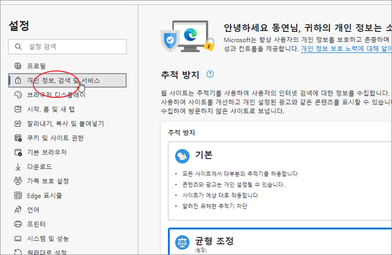This screenshot has width=392, height=255.
Task: Click the printer icon
Action: click(x=18, y=224)
